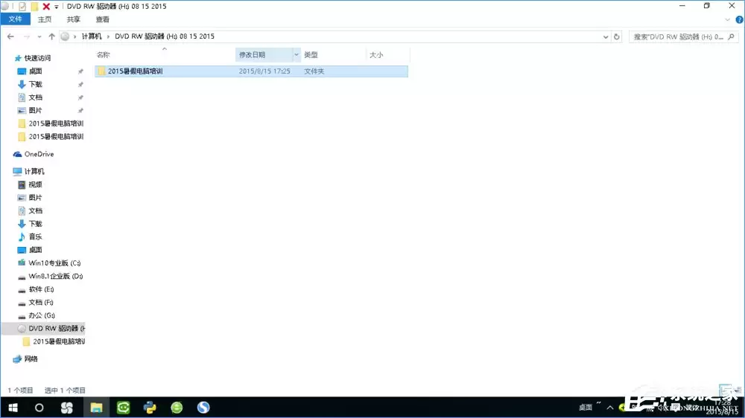Image resolution: width=745 pixels, height=418 pixels.
Task: Click the Forward navigation arrow
Action: [x=26, y=36]
